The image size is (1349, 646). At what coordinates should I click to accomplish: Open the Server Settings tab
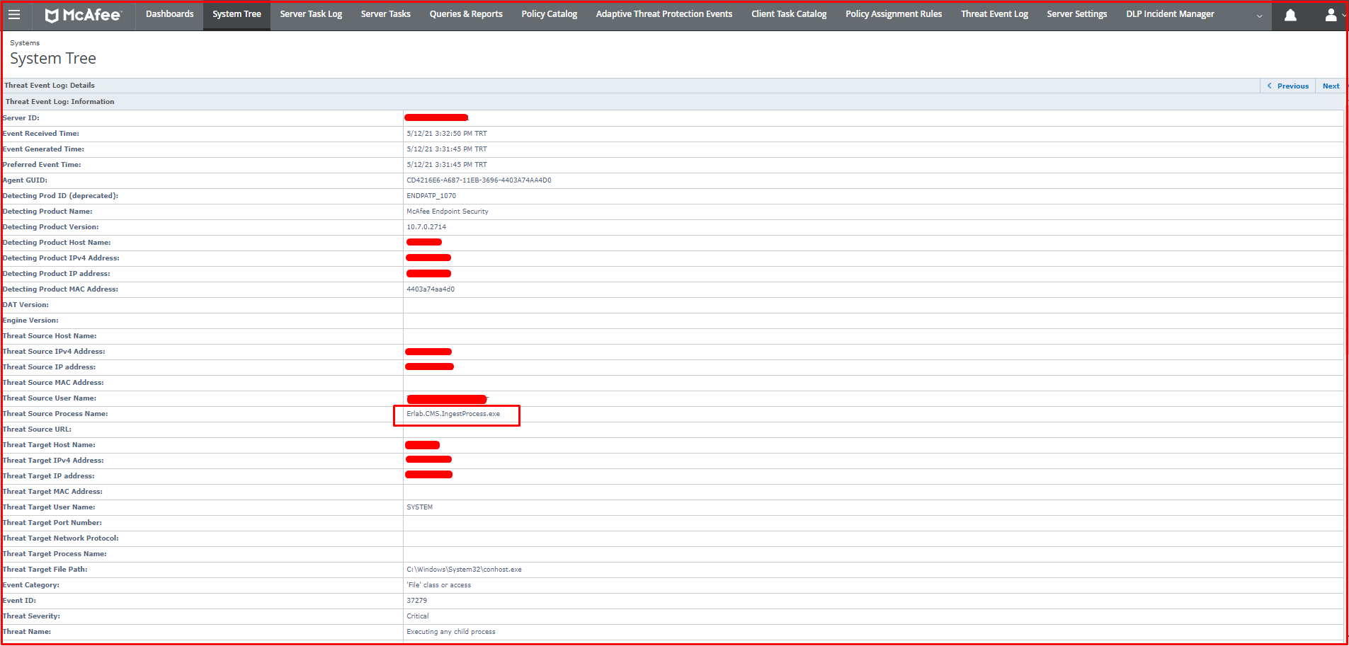pos(1077,14)
